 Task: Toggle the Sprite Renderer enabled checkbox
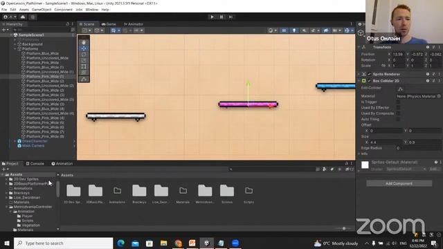pyautogui.click(x=369, y=74)
